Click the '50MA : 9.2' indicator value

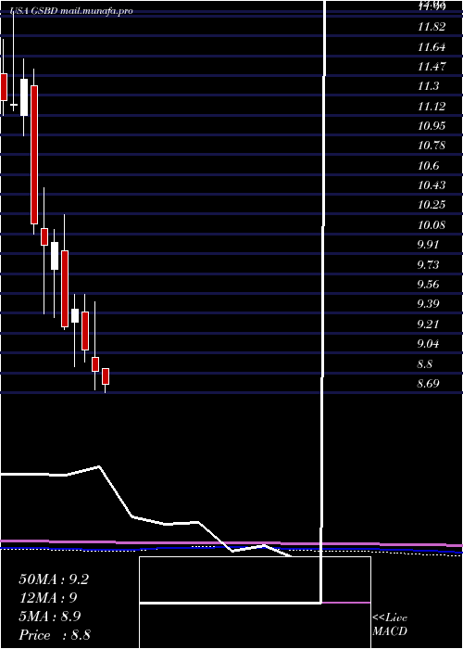[x=54, y=579]
